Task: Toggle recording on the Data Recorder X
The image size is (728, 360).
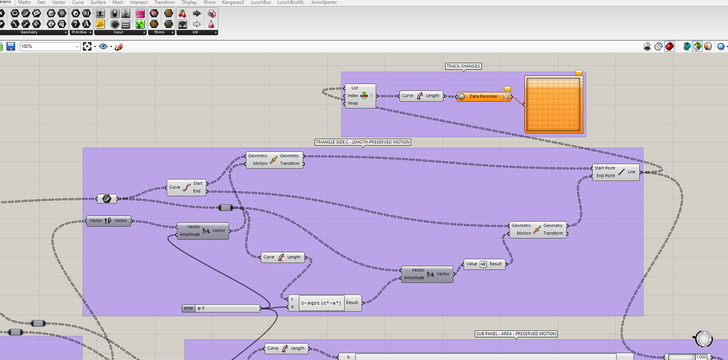Action: coord(506,97)
